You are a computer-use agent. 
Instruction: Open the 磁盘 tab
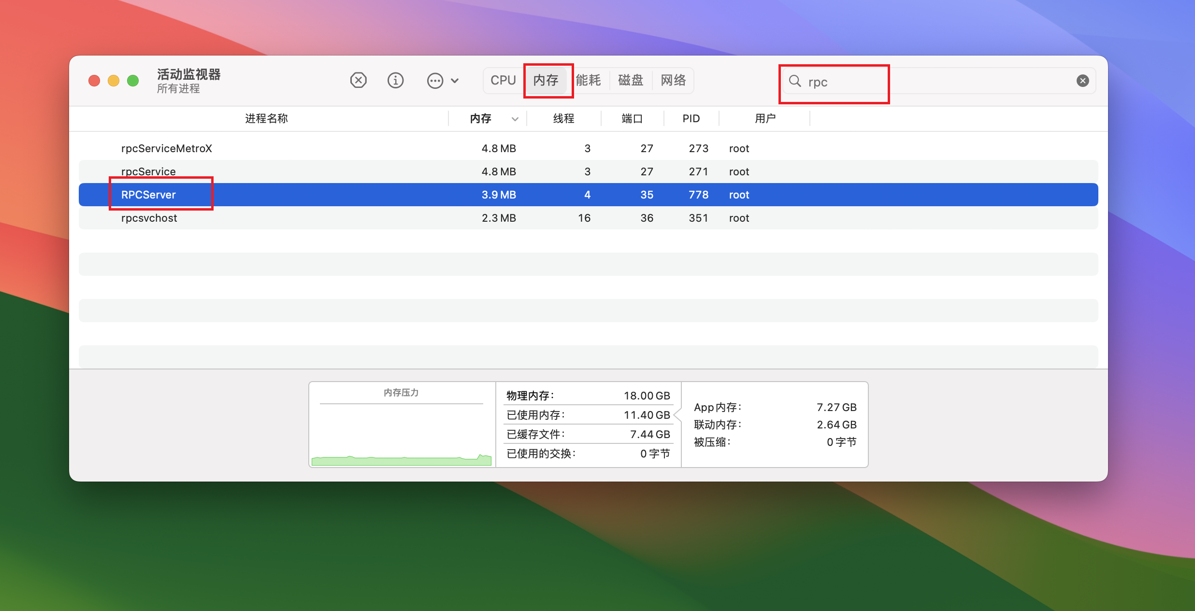(x=631, y=80)
